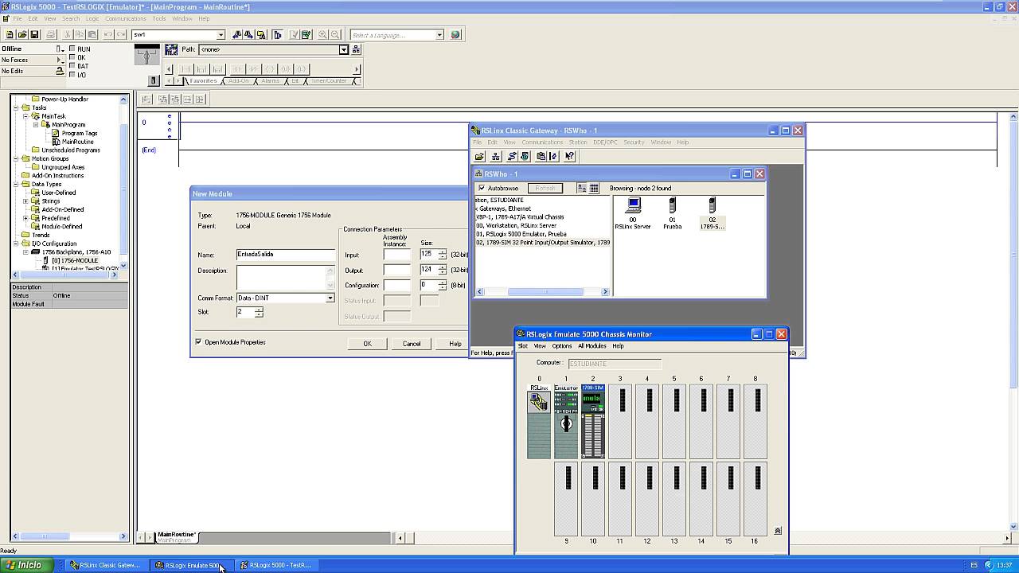Viewport: 1019px width, 573px height.
Task: Collapse the I/O Configuration node
Action: tap(16, 244)
